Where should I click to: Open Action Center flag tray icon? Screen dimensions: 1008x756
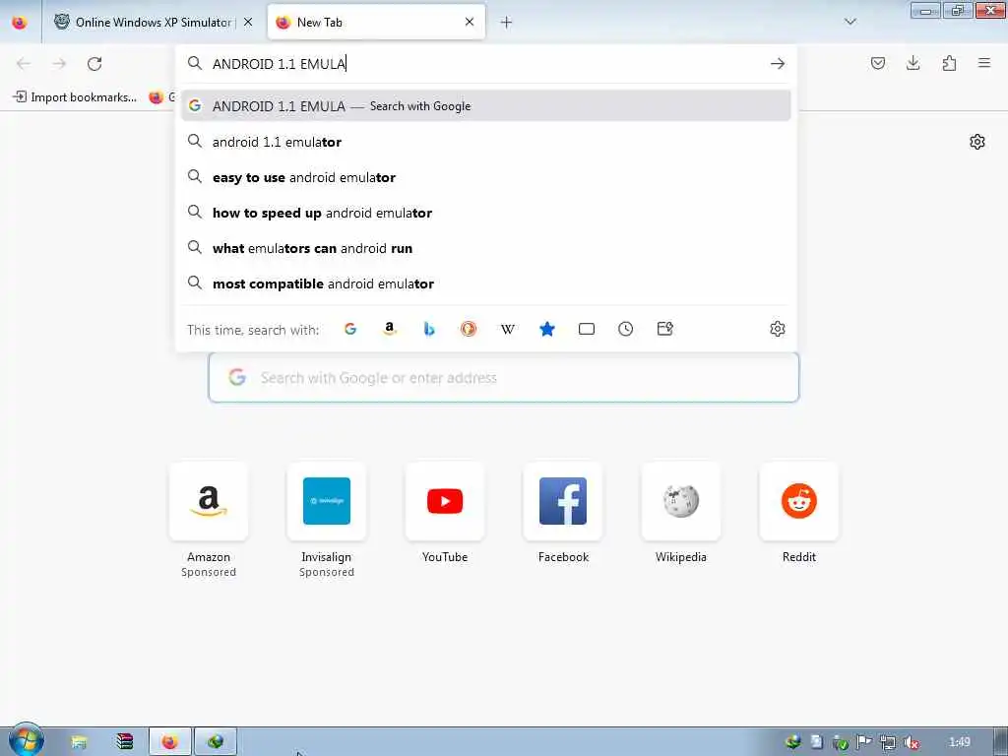[x=864, y=743]
